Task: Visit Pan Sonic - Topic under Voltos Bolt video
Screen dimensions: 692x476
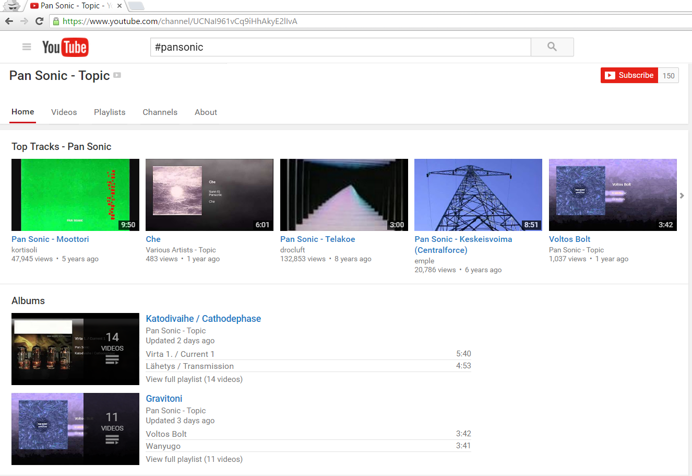Action: pyautogui.click(x=577, y=250)
